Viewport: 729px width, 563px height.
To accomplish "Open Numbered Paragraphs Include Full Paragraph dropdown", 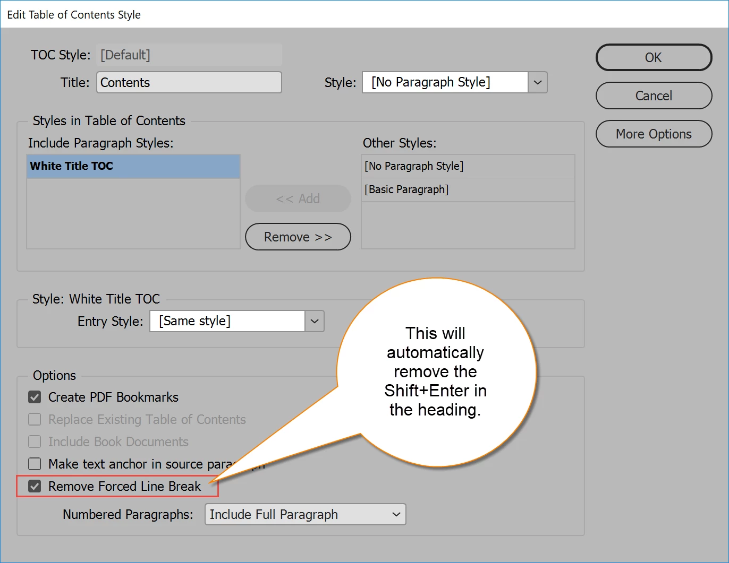I will point(306,514).
